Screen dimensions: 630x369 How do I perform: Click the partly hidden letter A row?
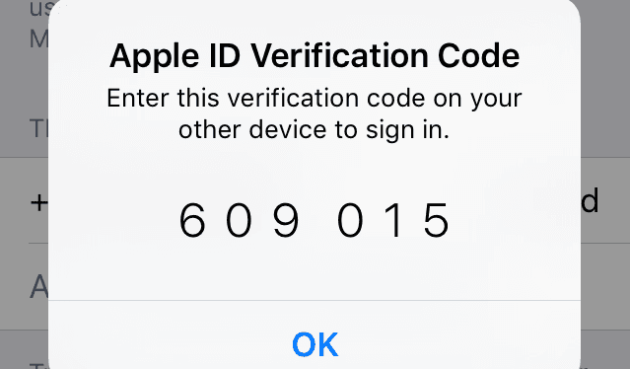pos(39,286)
